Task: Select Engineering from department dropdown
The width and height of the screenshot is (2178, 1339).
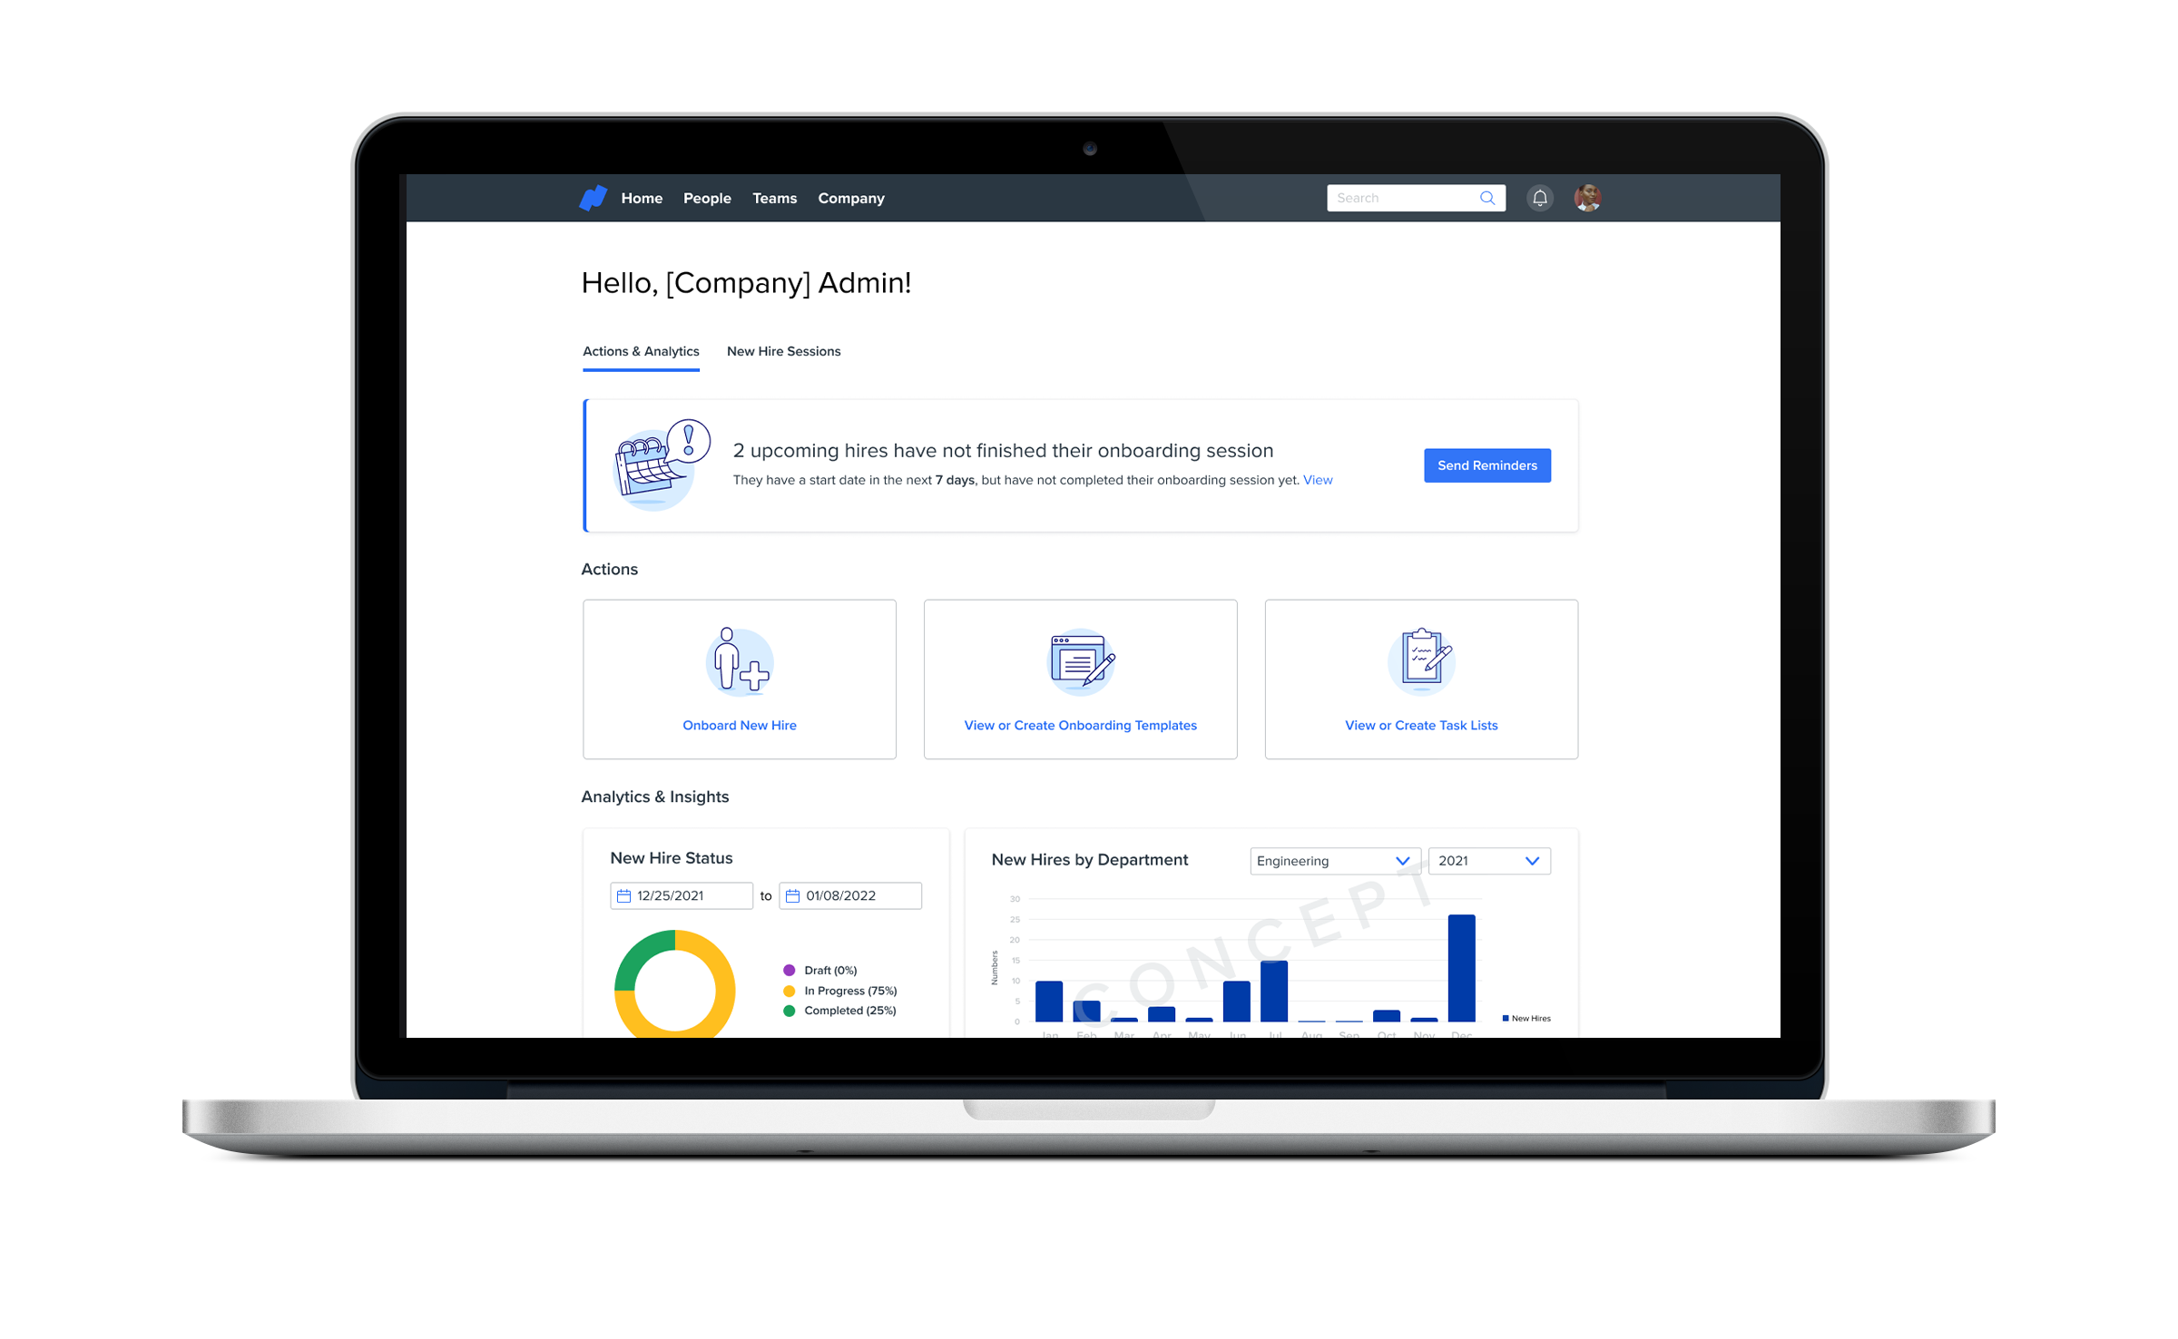Action: [1329, 860]
